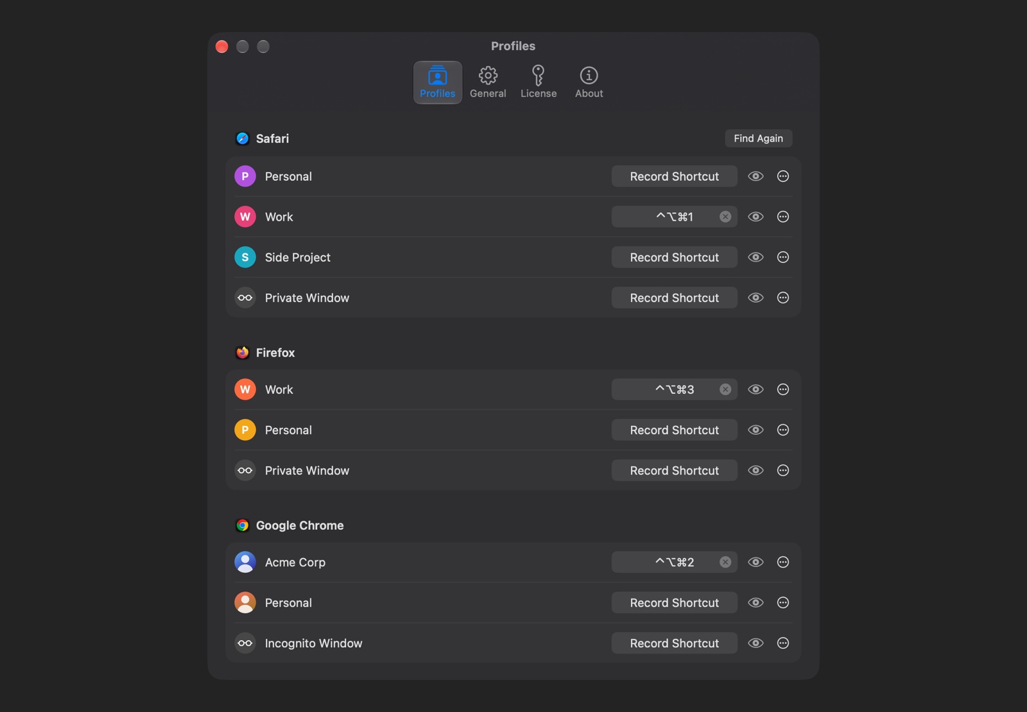Clear the Safari Work shortcut
This screenshot has width=1027, height=712.
point(725,217)
